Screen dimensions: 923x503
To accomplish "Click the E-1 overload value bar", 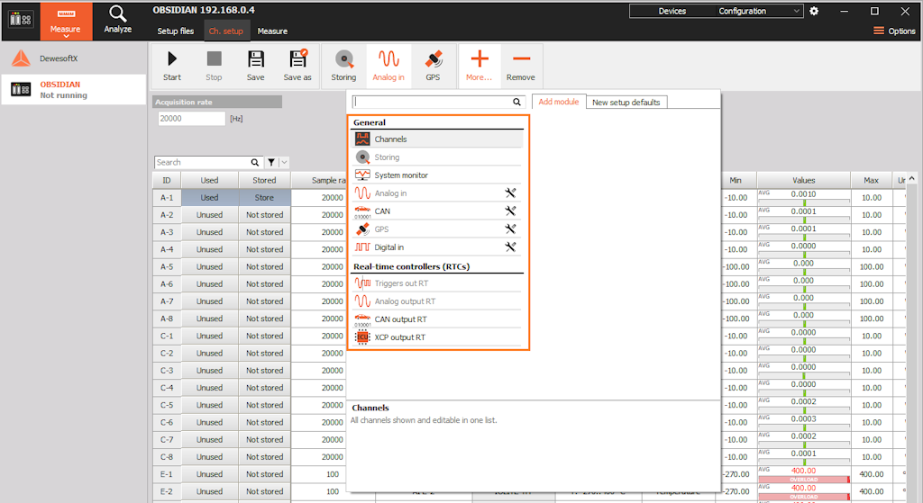I will [x=803, y=480].
